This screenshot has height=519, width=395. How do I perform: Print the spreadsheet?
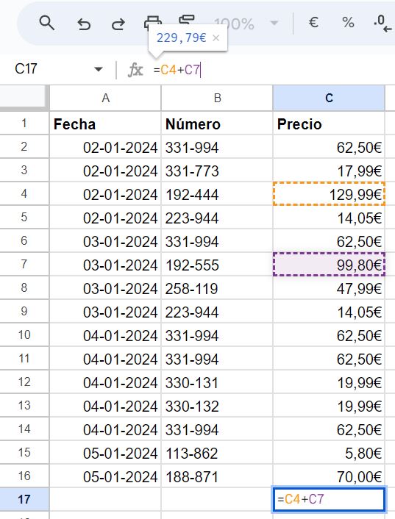(x=153, y=20)
